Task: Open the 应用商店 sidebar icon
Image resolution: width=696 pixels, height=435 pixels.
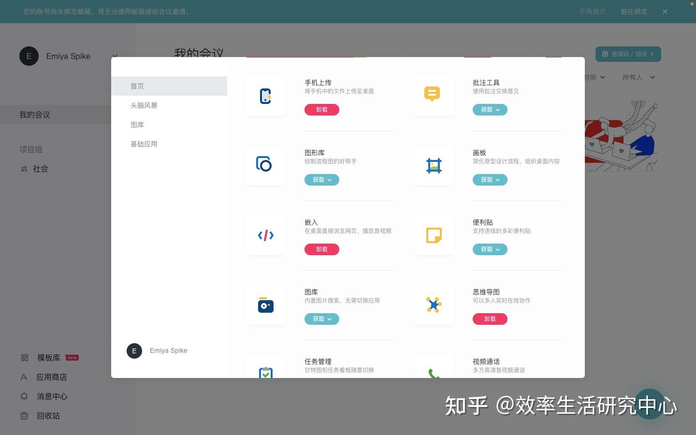Action: pos(24,377)
